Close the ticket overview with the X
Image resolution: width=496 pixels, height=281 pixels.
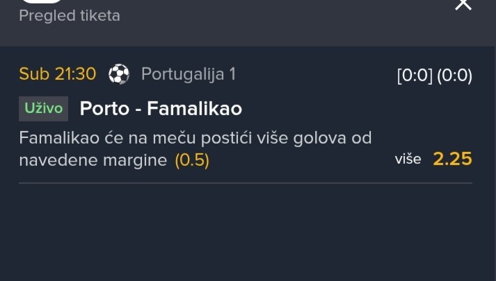[463, 4]
